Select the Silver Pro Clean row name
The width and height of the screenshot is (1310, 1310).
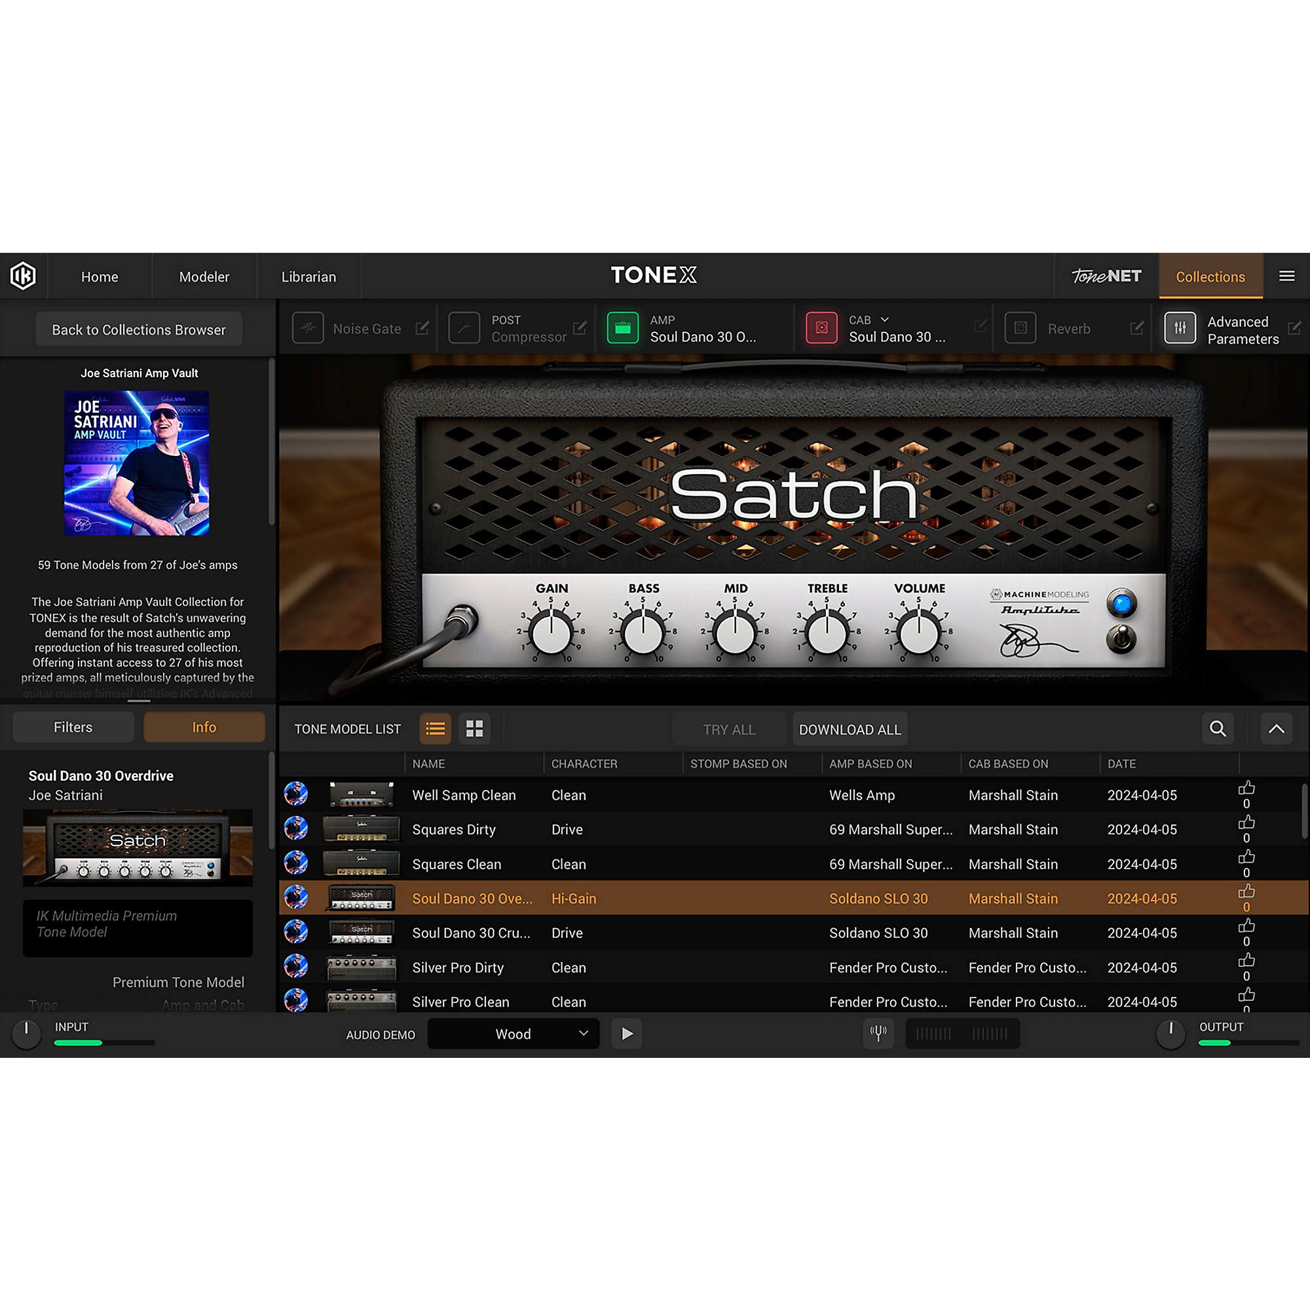pos(460,1001)
